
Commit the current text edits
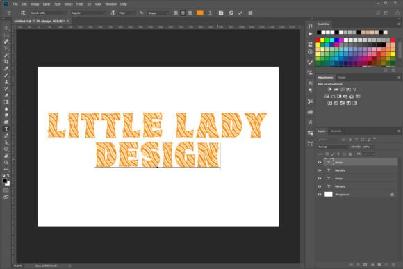click(x=240, y=13)
